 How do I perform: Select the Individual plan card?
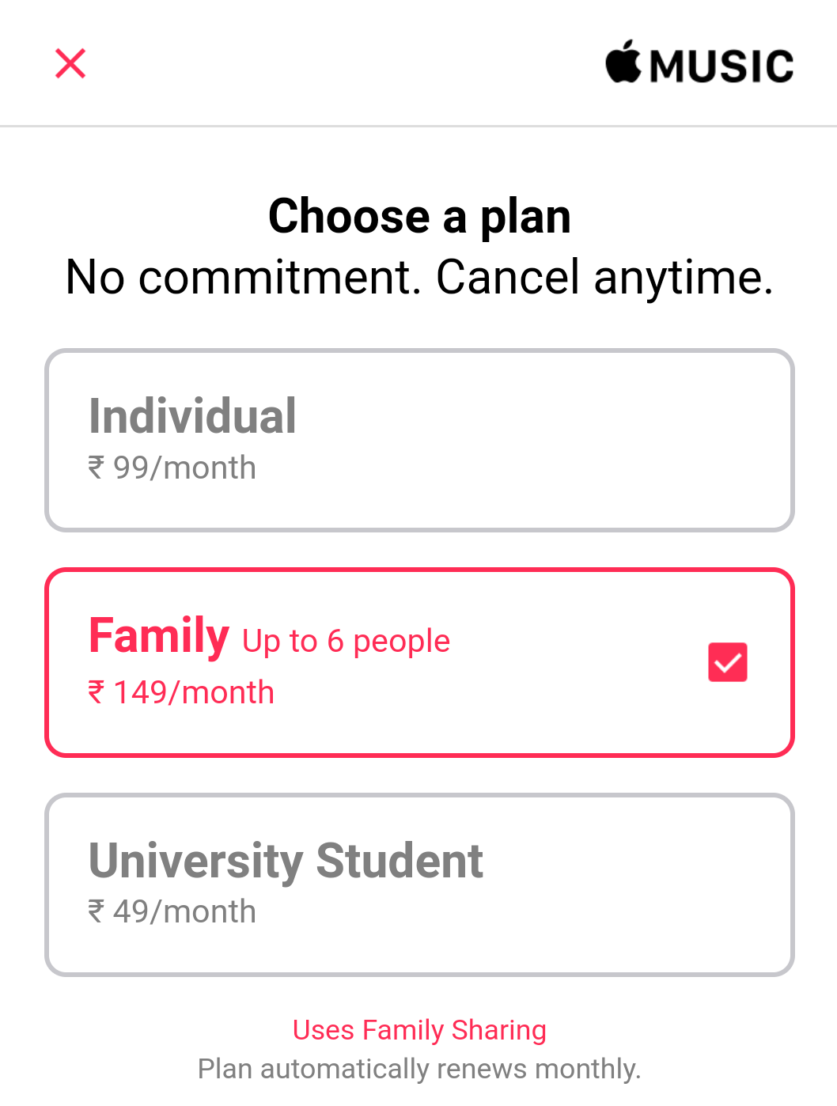(419, 440)
